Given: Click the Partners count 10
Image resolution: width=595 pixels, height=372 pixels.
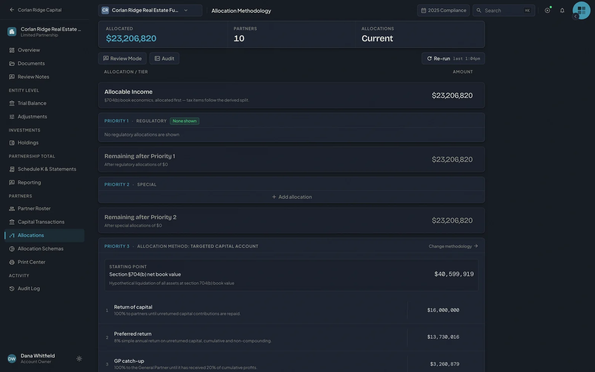Looking at the screenshot, I should (239, 38).
